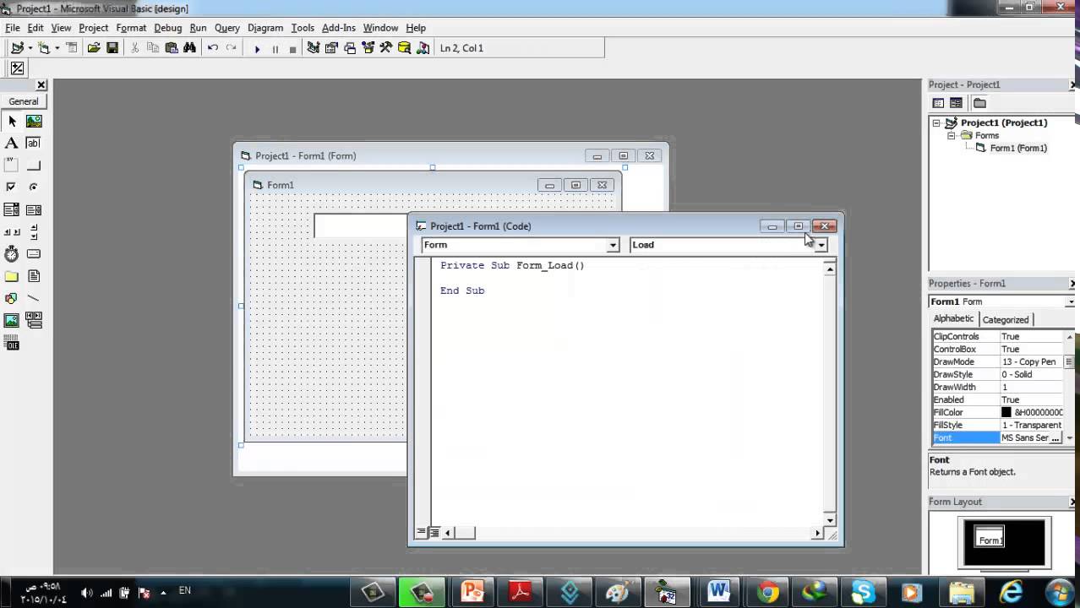
Task: Open Properties Window from toolbar
Action: pos(331,48)
